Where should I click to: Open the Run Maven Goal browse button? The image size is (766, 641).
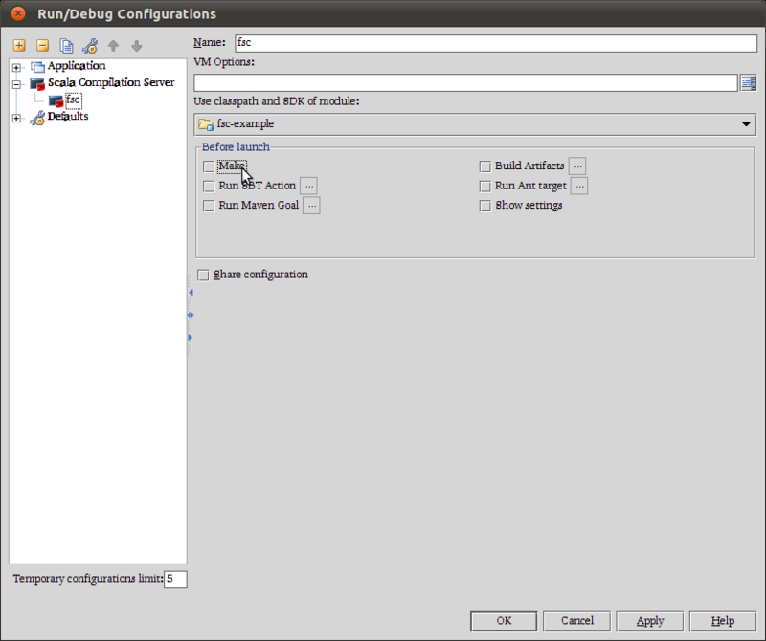312,206
